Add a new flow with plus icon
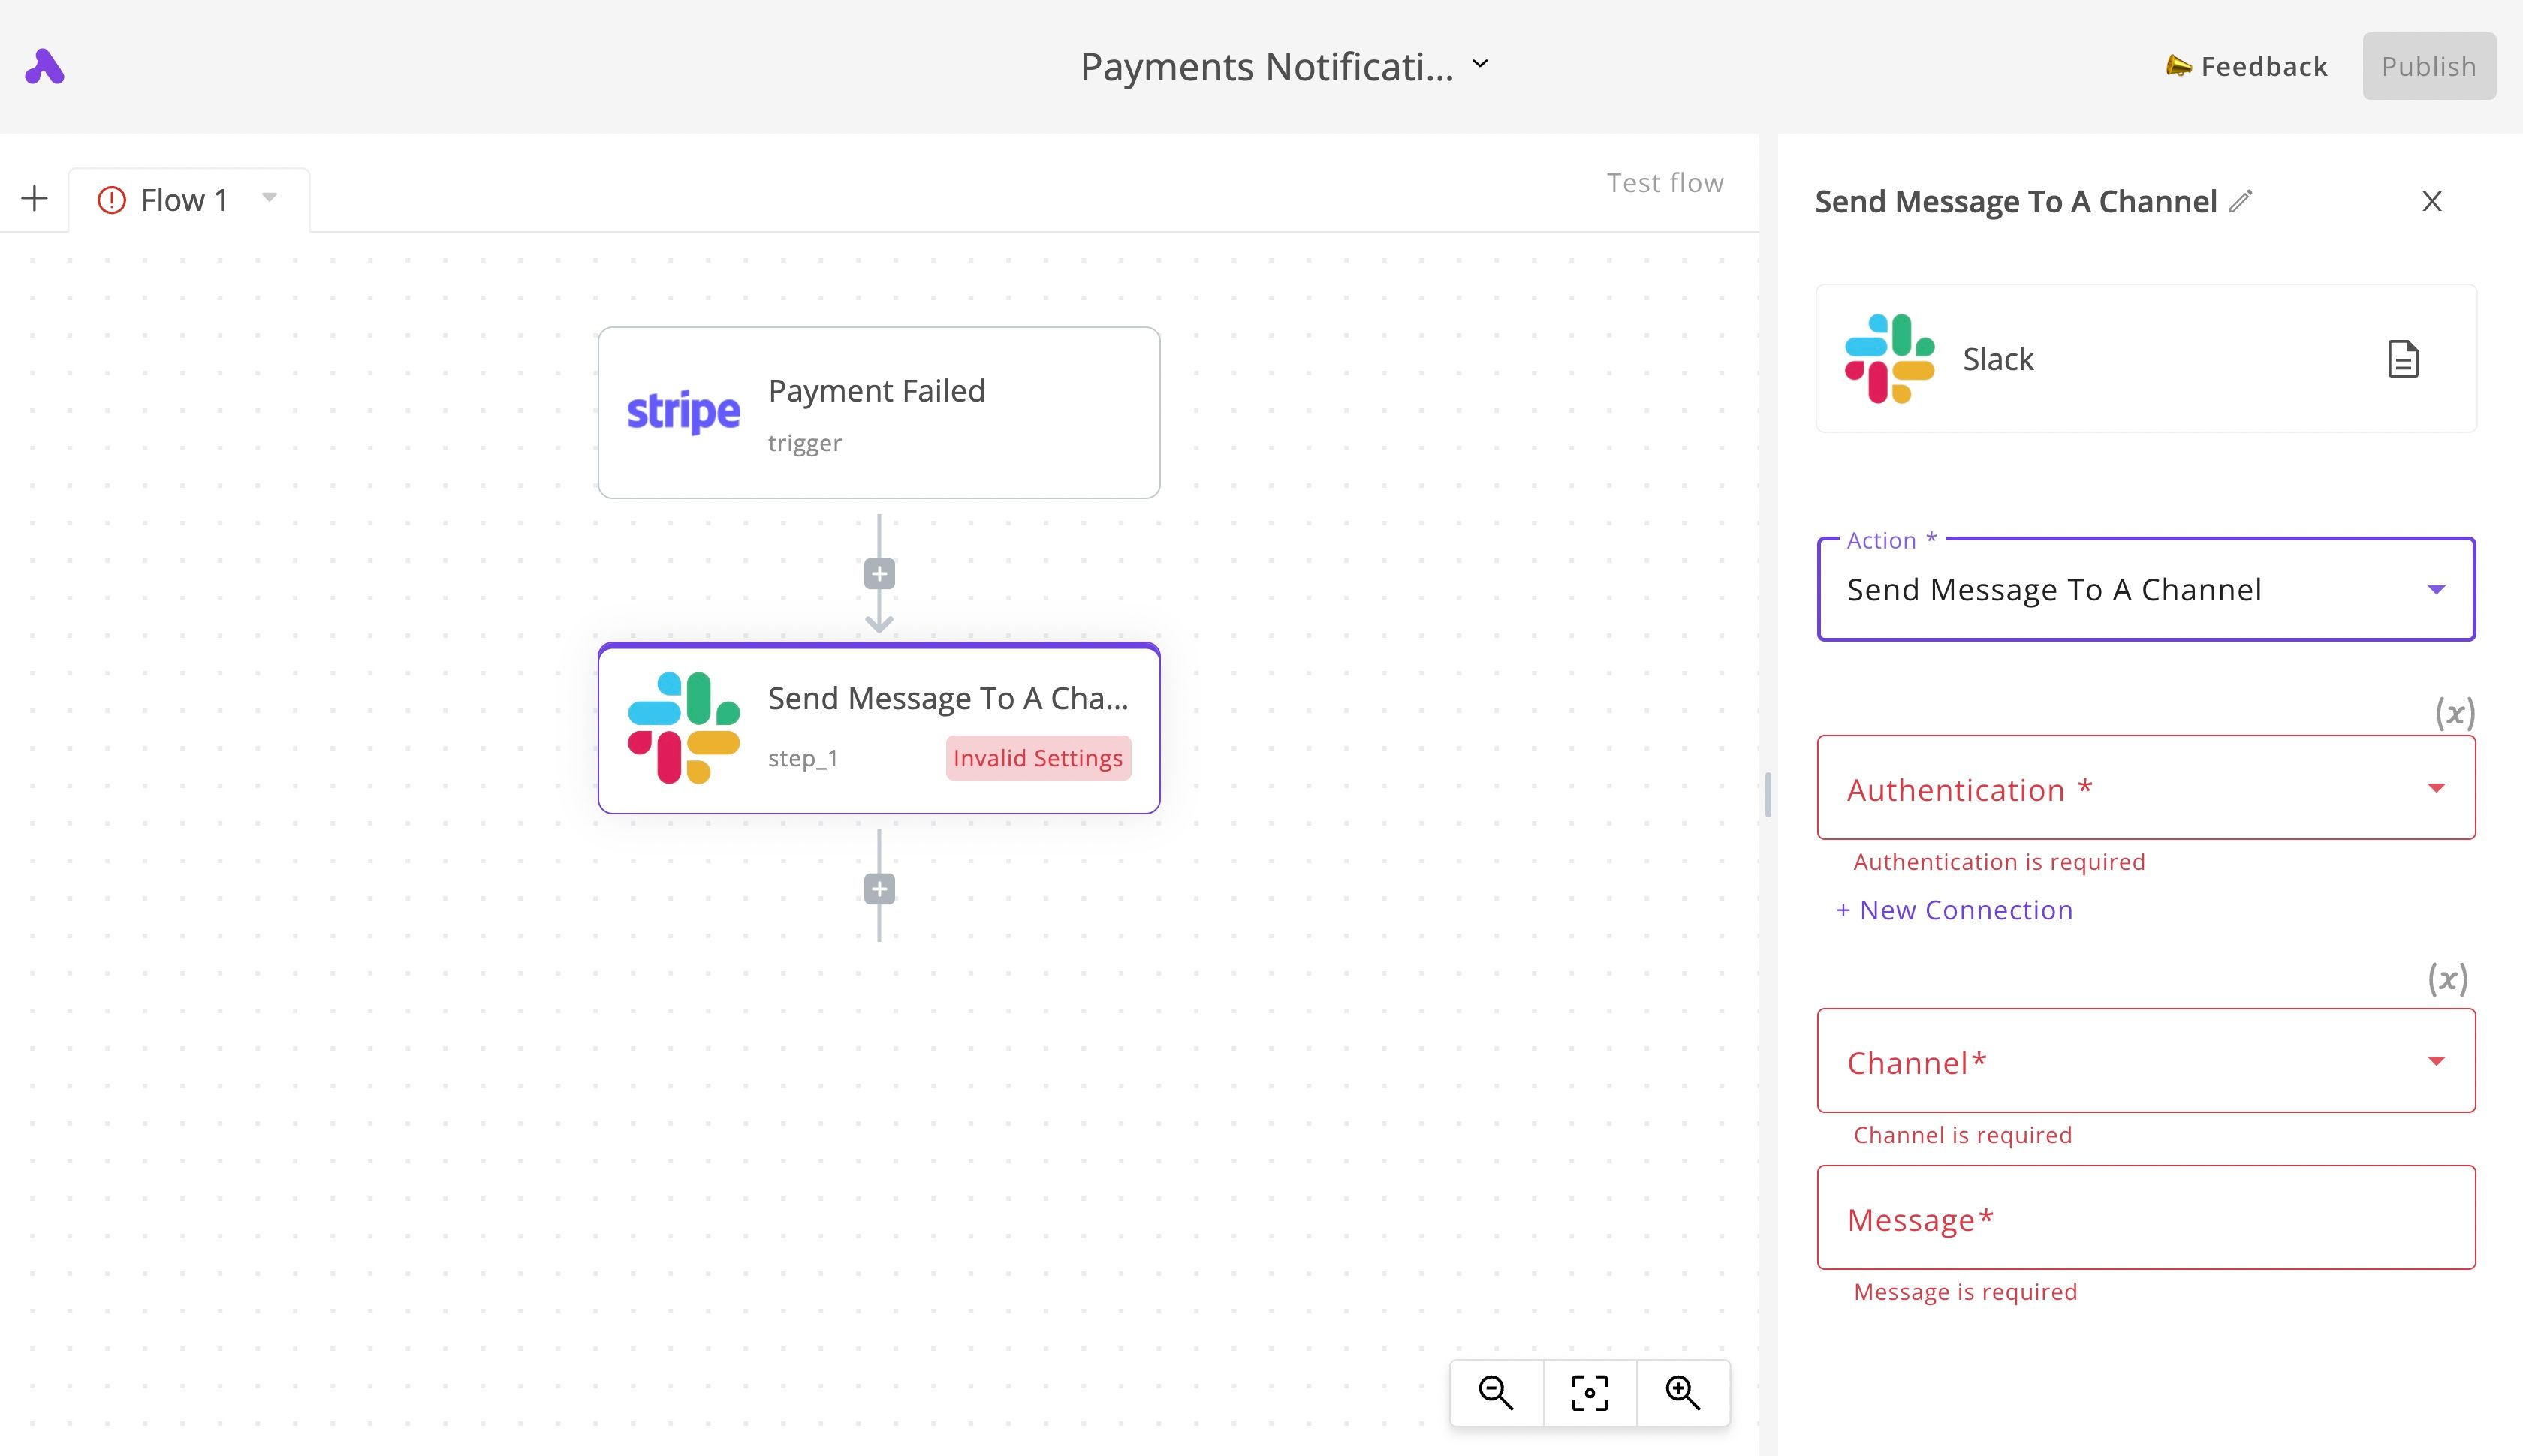2523x1456 pixels. point(34,198)
